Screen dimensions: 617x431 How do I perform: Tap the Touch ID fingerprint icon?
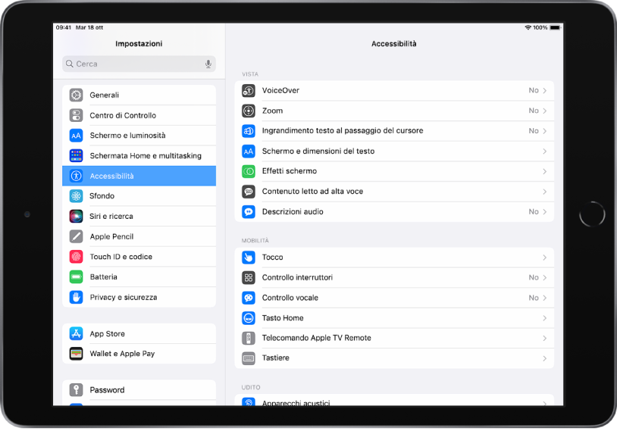[x=76, y=257]
